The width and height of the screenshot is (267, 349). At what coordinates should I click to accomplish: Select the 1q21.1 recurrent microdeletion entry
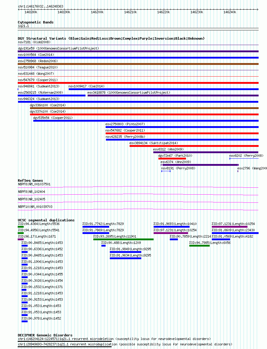pyautogui.click(x=114, y=339)
